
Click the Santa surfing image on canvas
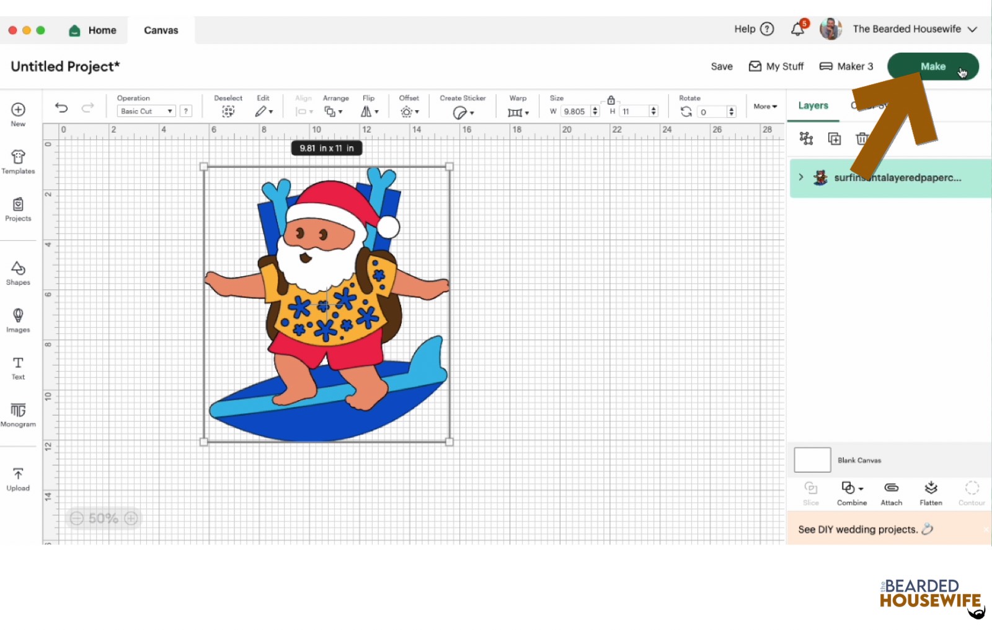pos(327,304)
